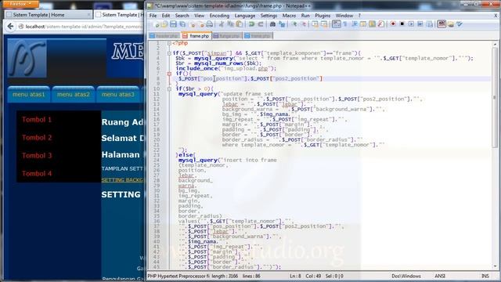Screen dimensions: 501x282
Task: Open the Macro menu
Action: coord(289,16)
